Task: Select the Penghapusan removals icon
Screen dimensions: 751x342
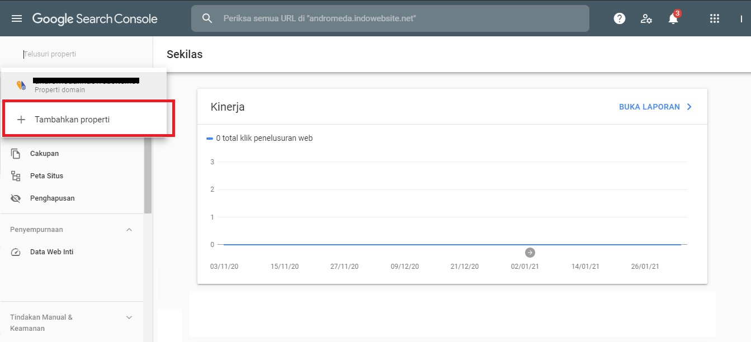Action: click(x=16, y=198)
